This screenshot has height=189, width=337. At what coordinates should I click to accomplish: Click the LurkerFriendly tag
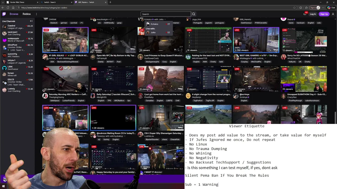coord(68,101)
